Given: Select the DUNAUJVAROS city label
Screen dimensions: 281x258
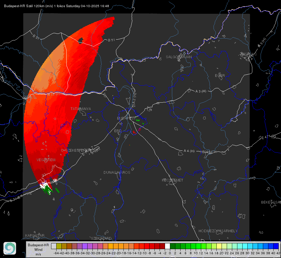Looking at the screenshot, I should [117, 172].
